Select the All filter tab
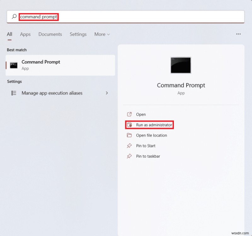The width and height of the screenshot is (252, 236). [x=9, y=34]
